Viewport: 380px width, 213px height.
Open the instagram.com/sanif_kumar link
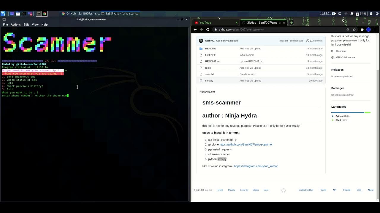point(256,166)
